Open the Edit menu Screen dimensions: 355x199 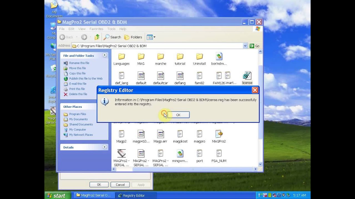71,29
